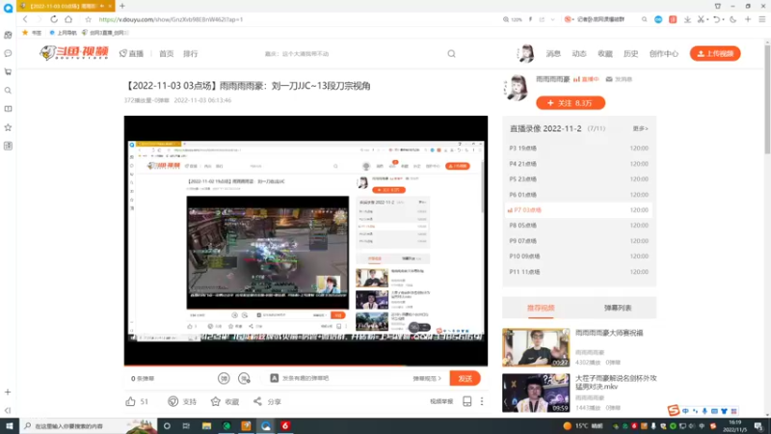The width and height of the screenshot is (771, 434).
Task: Click the thumbs-up like icon
Action: pyautogui.click(x=130, y=401)
